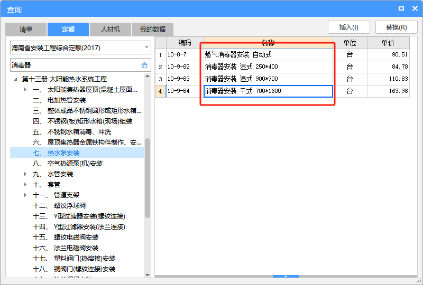Select 六、屋顶集热器金属铁构件制作 item
423x285 pixels.
click(x=87, y=142)
